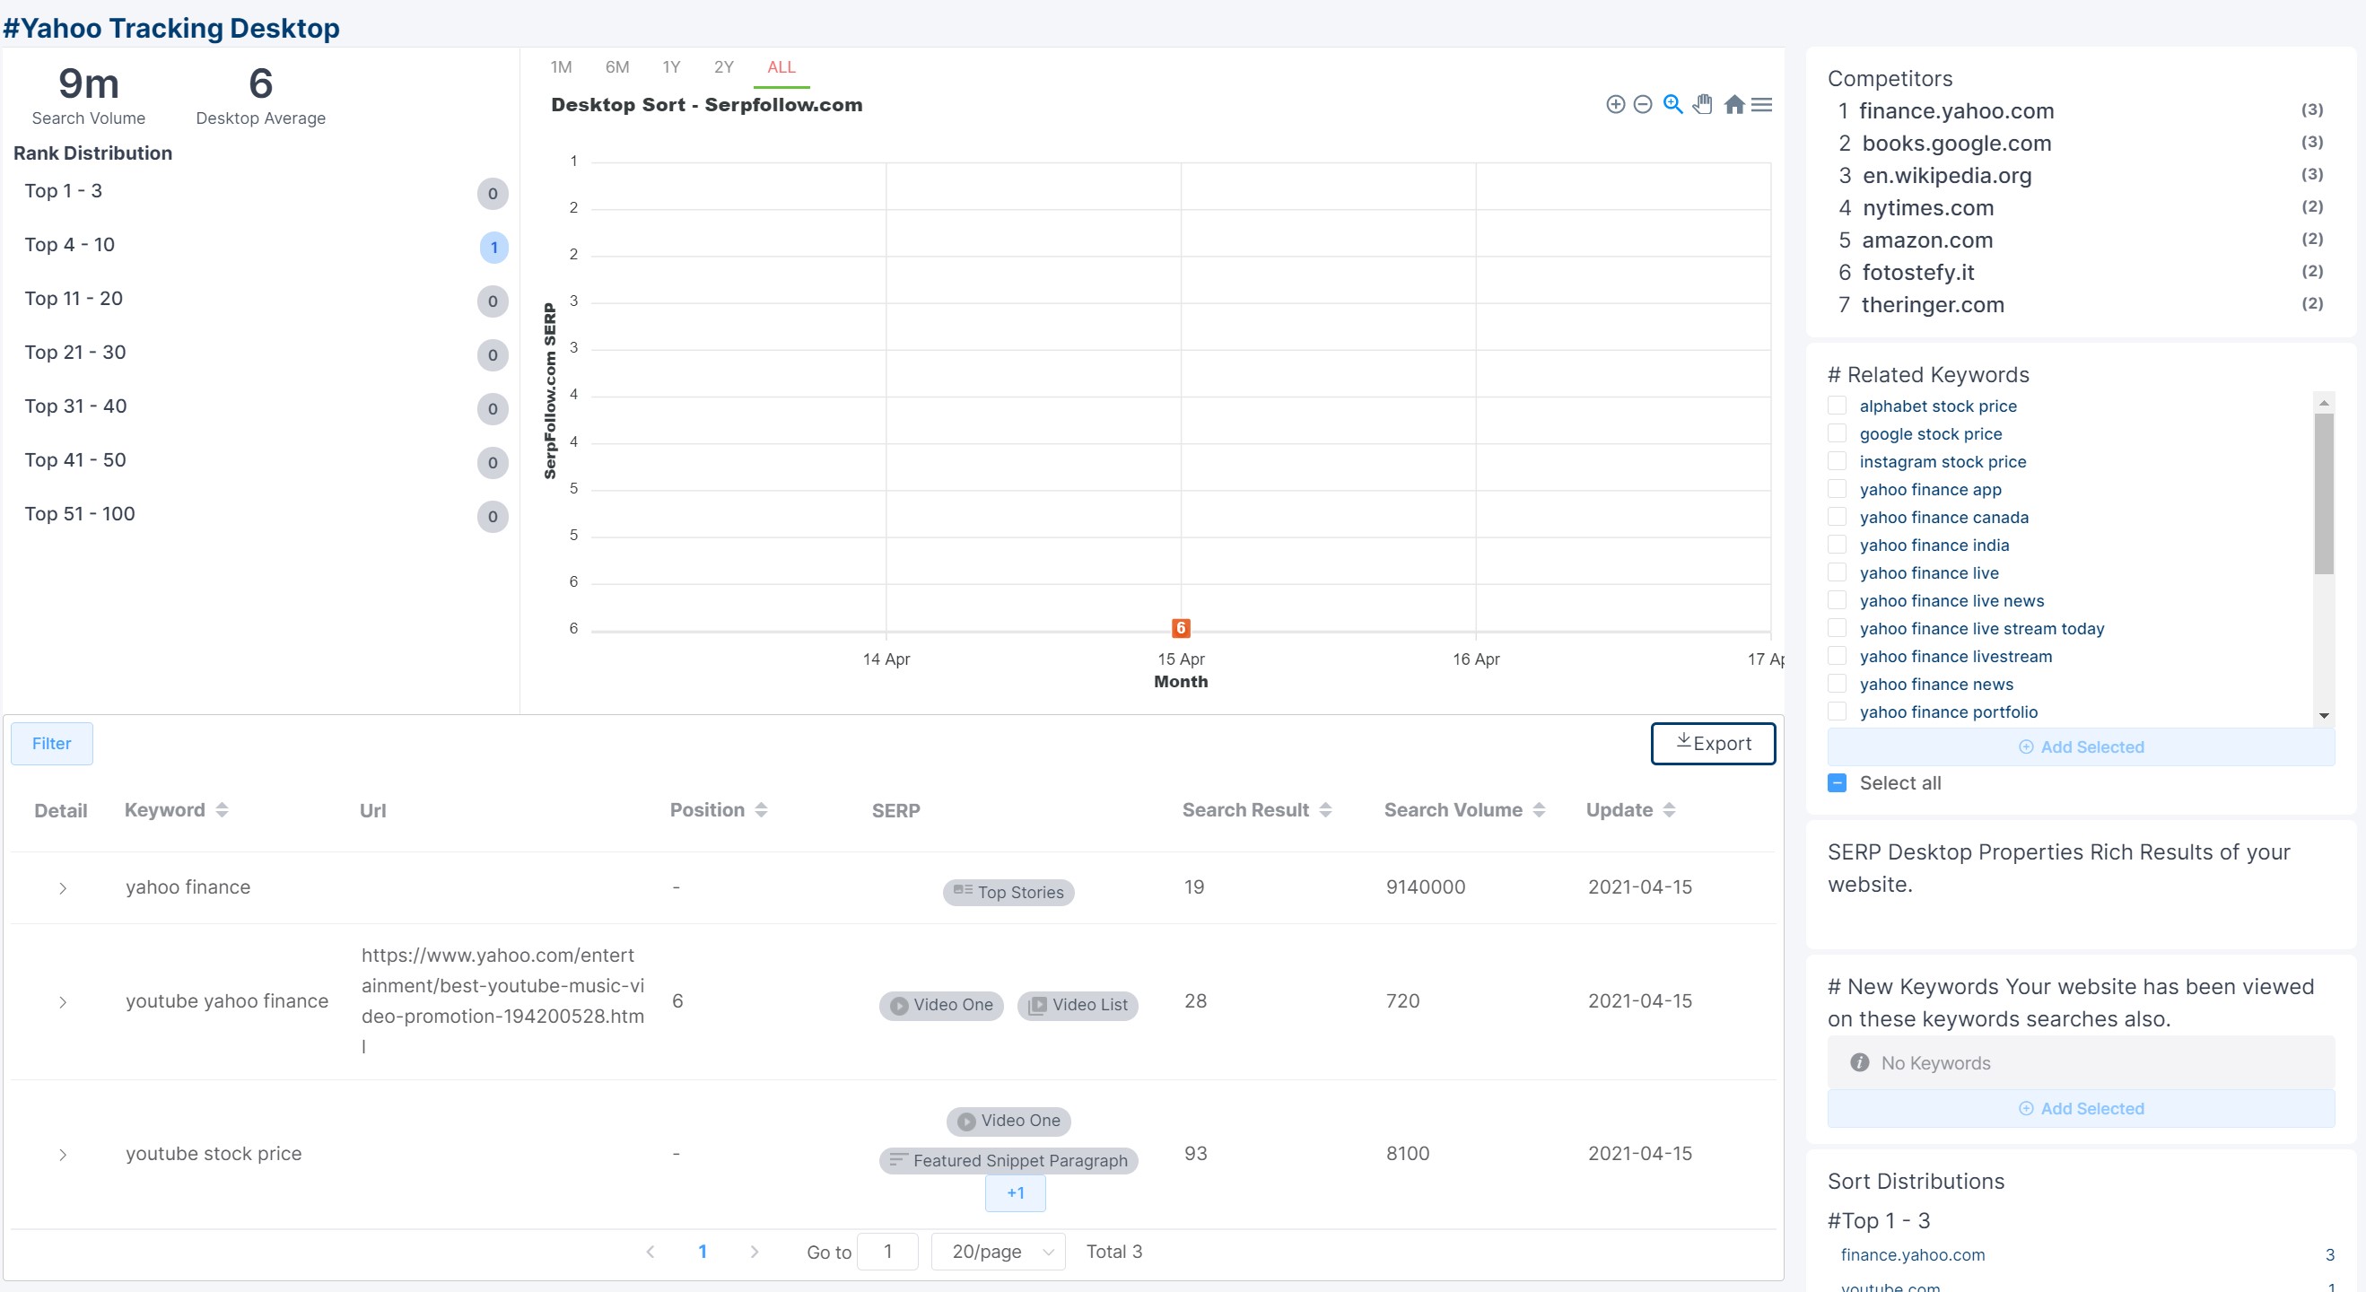Image resolution: width=2366 pixels, height=1292 pixels.
Task: Select competitor en.wikipedia.org
Action: tap(1947, 175)
